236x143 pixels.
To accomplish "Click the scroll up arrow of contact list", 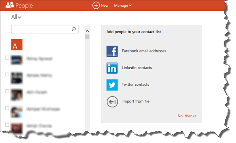I will tap(87, 31).
